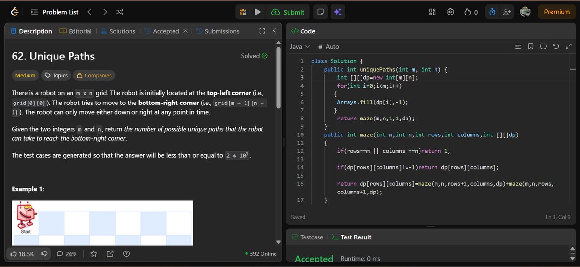Click the curly braces icon
The height and width of the screenshot is (267, 580).
543,46
